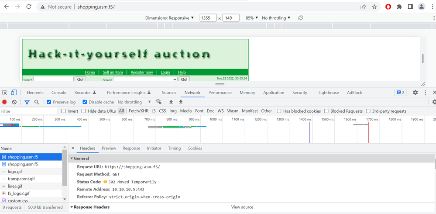Click in the network Filter text field
The height and width of the screenshot is (214, 436).
tap(28, 111)
